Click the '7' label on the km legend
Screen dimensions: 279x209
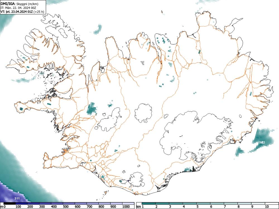(225, 207)
